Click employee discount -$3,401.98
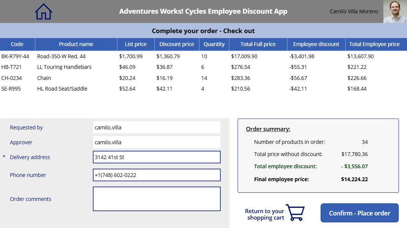This screenshot has height=228, width=407. coord(302,56)
